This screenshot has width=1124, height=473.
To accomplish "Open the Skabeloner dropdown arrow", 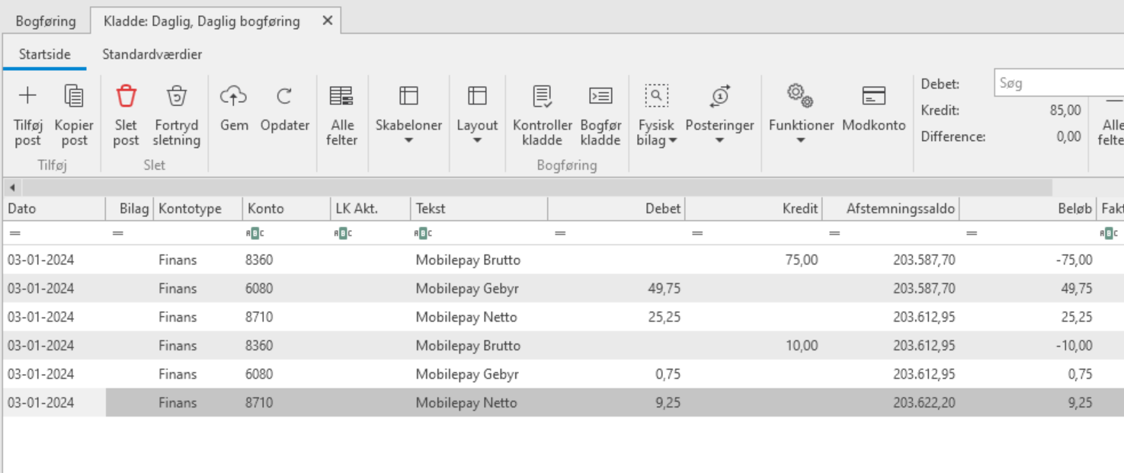I will click(408, 140).
